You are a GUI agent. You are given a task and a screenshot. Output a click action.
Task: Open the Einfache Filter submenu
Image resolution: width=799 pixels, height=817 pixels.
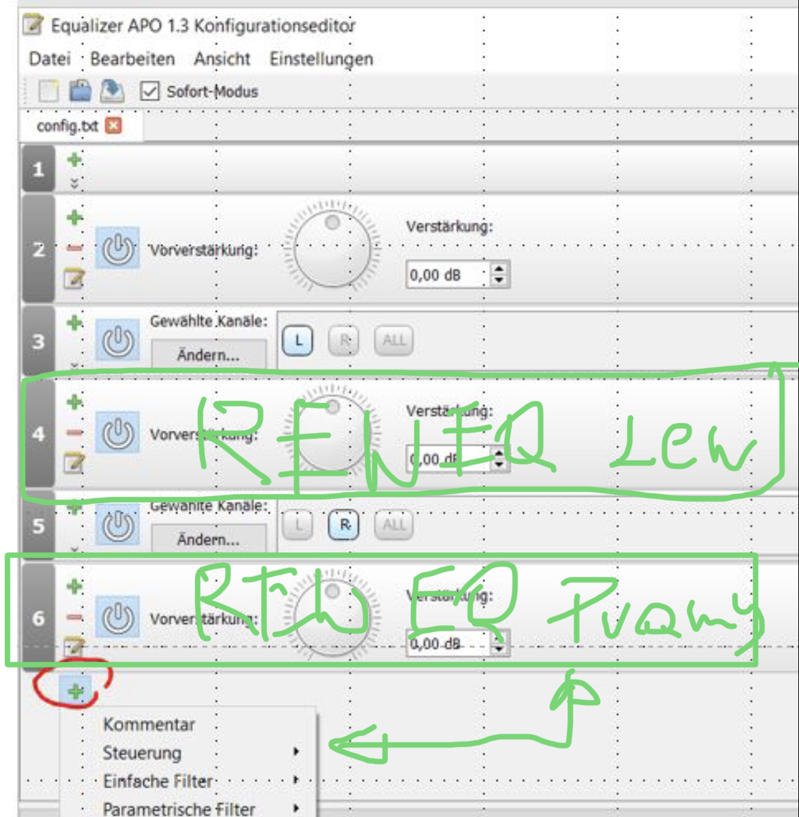click(x=188, y=781)
